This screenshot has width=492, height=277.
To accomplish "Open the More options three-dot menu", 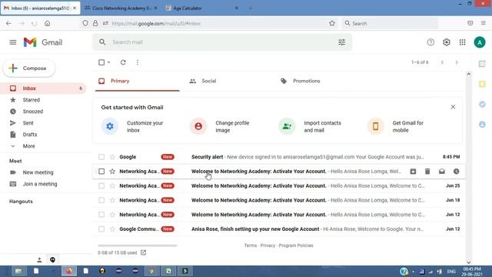I will click(x=138, y=62).
